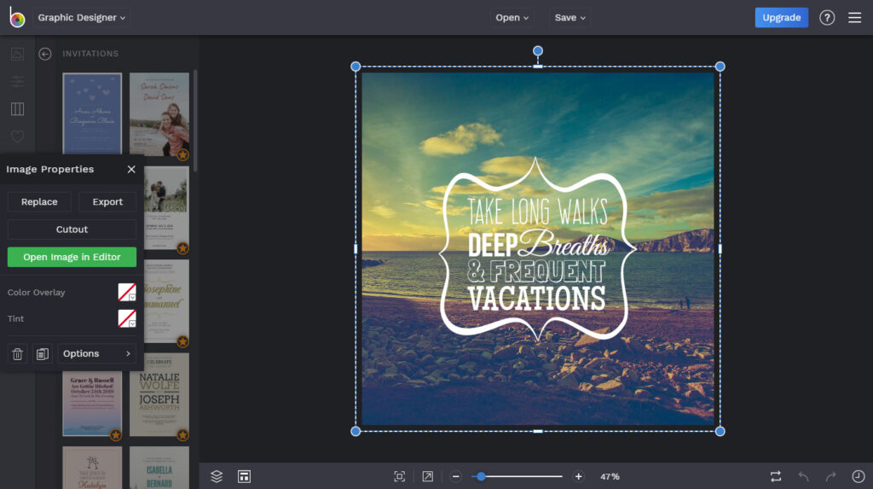Click the BeFunky logo icon
873x489 pixels.
pos(16,17)
